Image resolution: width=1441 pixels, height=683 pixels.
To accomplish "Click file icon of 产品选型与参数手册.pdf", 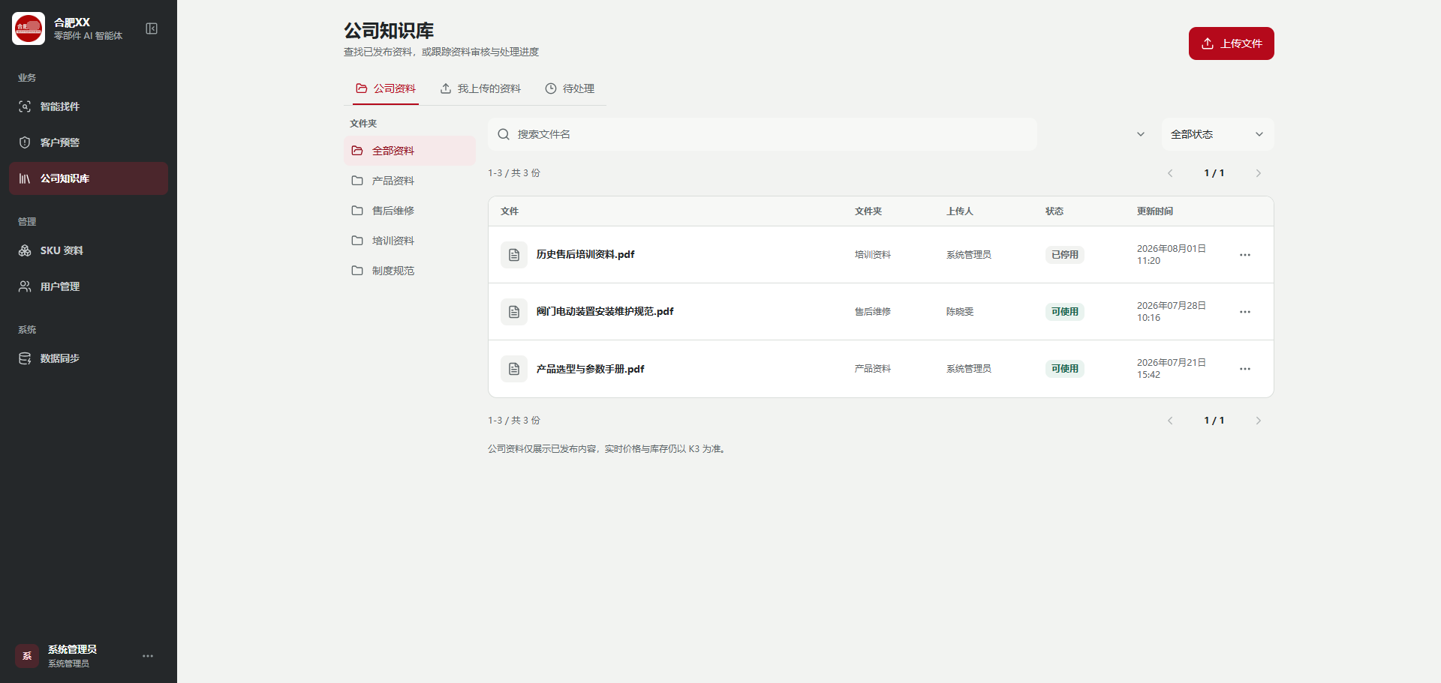I will tap(514, 369).
